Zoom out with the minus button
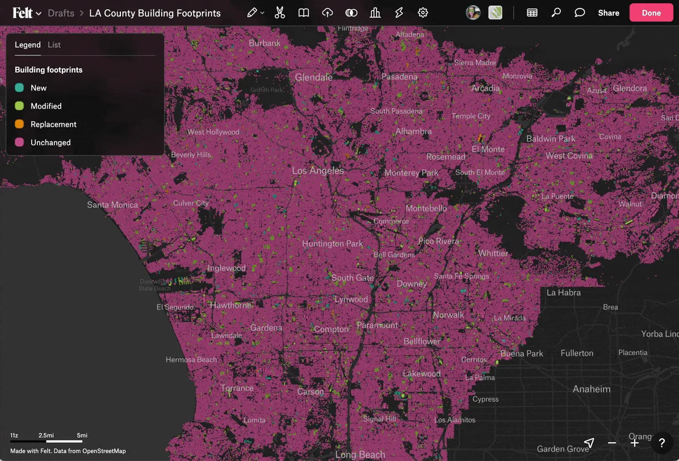 [612, 443]
